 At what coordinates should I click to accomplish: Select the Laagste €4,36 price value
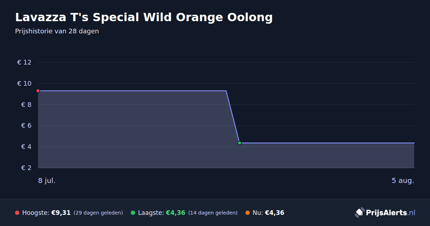coord(175,213)
